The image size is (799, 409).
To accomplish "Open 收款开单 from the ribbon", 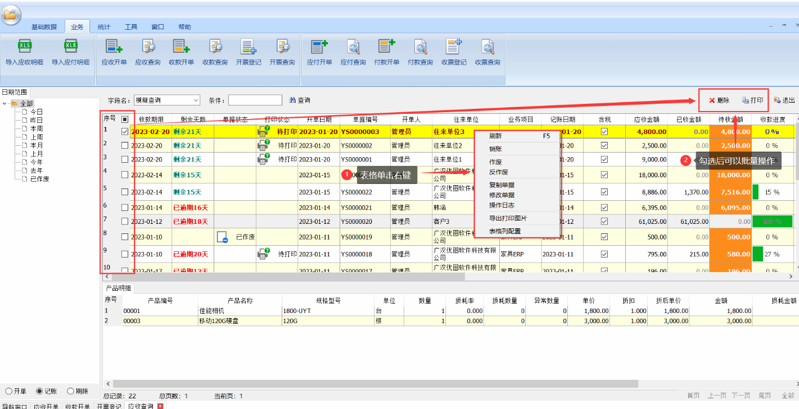I will tap(181, 47).
